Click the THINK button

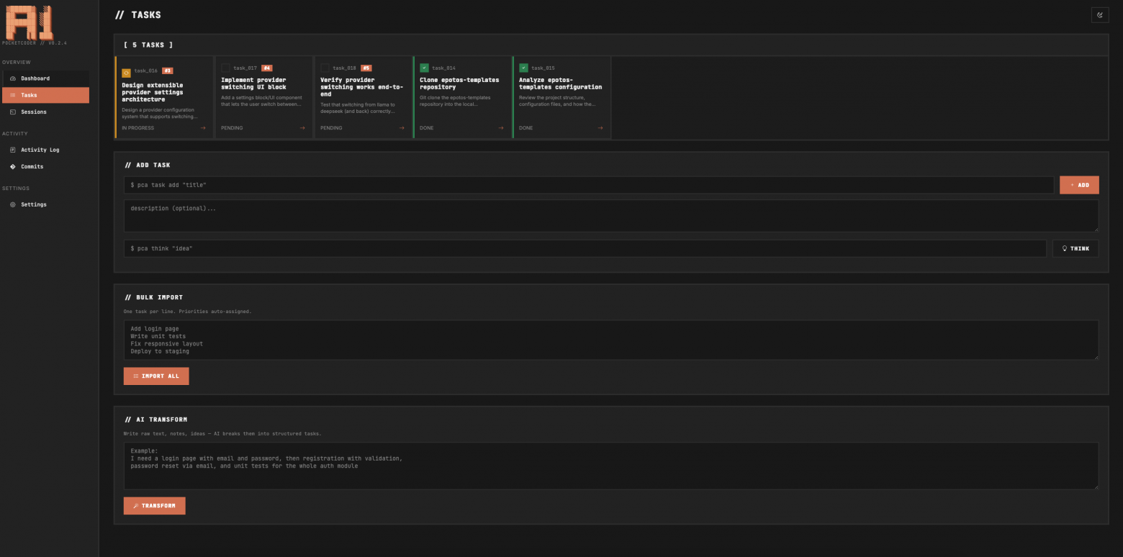1075,248
